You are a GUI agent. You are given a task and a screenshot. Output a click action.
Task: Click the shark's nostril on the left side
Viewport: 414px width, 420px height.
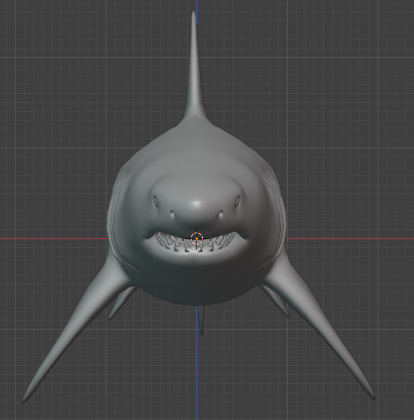172,214
